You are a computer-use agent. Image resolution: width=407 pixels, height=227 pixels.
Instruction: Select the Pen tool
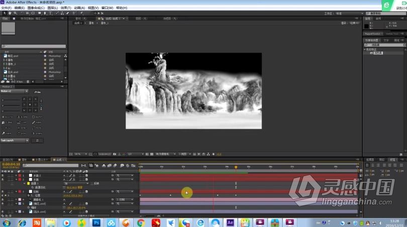(45, 13)
